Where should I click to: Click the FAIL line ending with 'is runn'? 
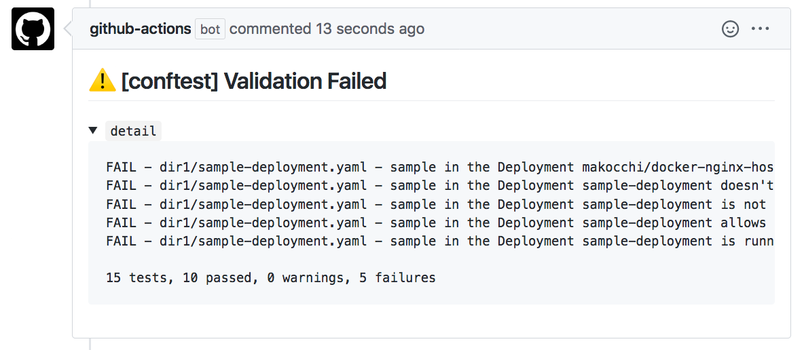coord(440,241)
